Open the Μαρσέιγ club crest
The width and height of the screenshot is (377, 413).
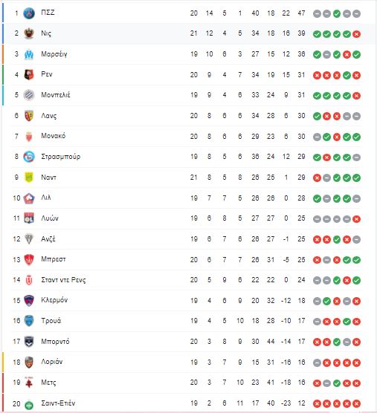pos(29,54)
